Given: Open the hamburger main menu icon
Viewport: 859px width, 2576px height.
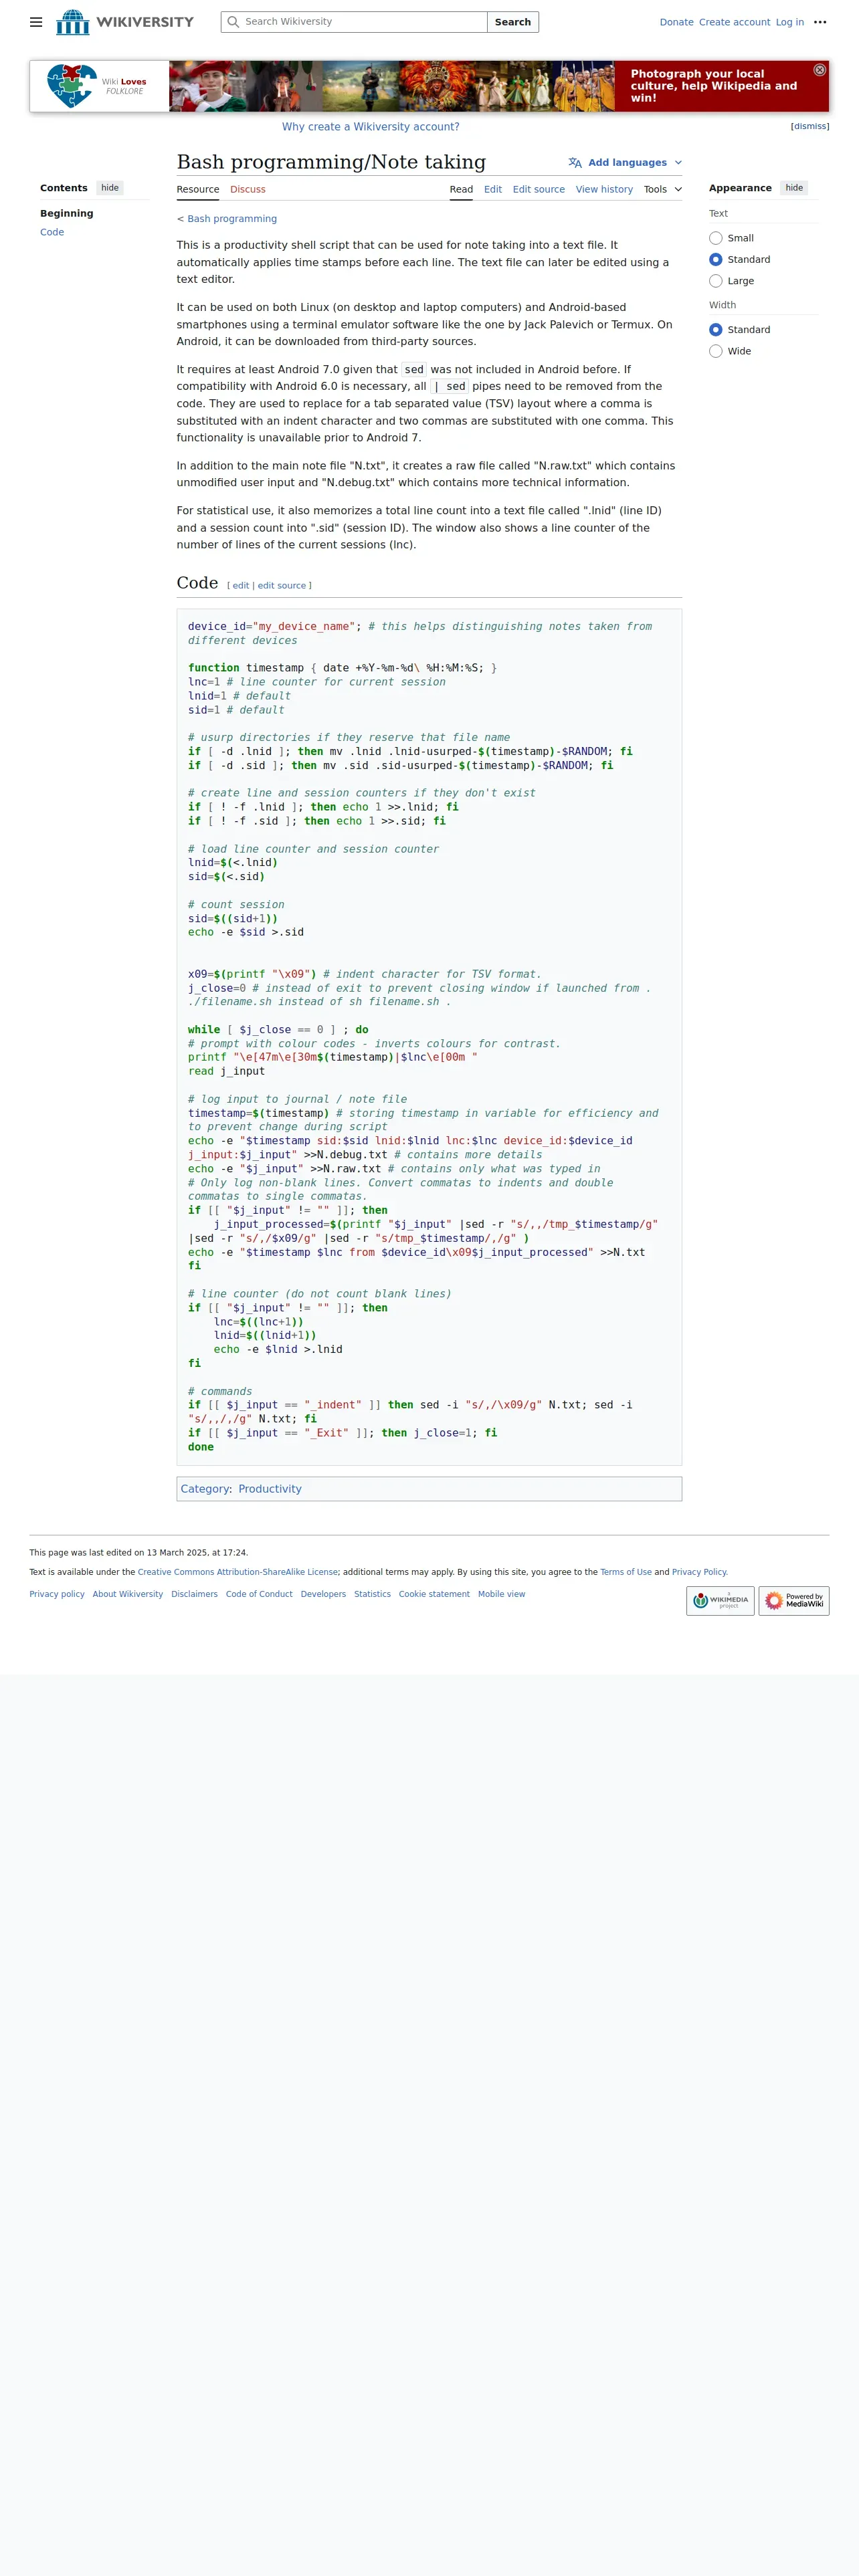Looking at the screenshot, I should point(36,22).
